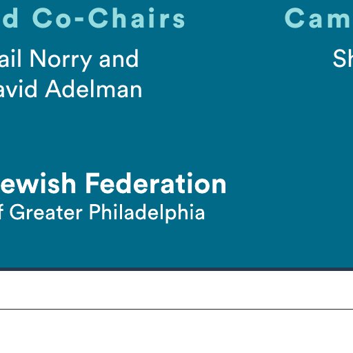Select the partial "Cam" heading text
This screenshot has width=353, height=353.
click(x=319, y=18)
